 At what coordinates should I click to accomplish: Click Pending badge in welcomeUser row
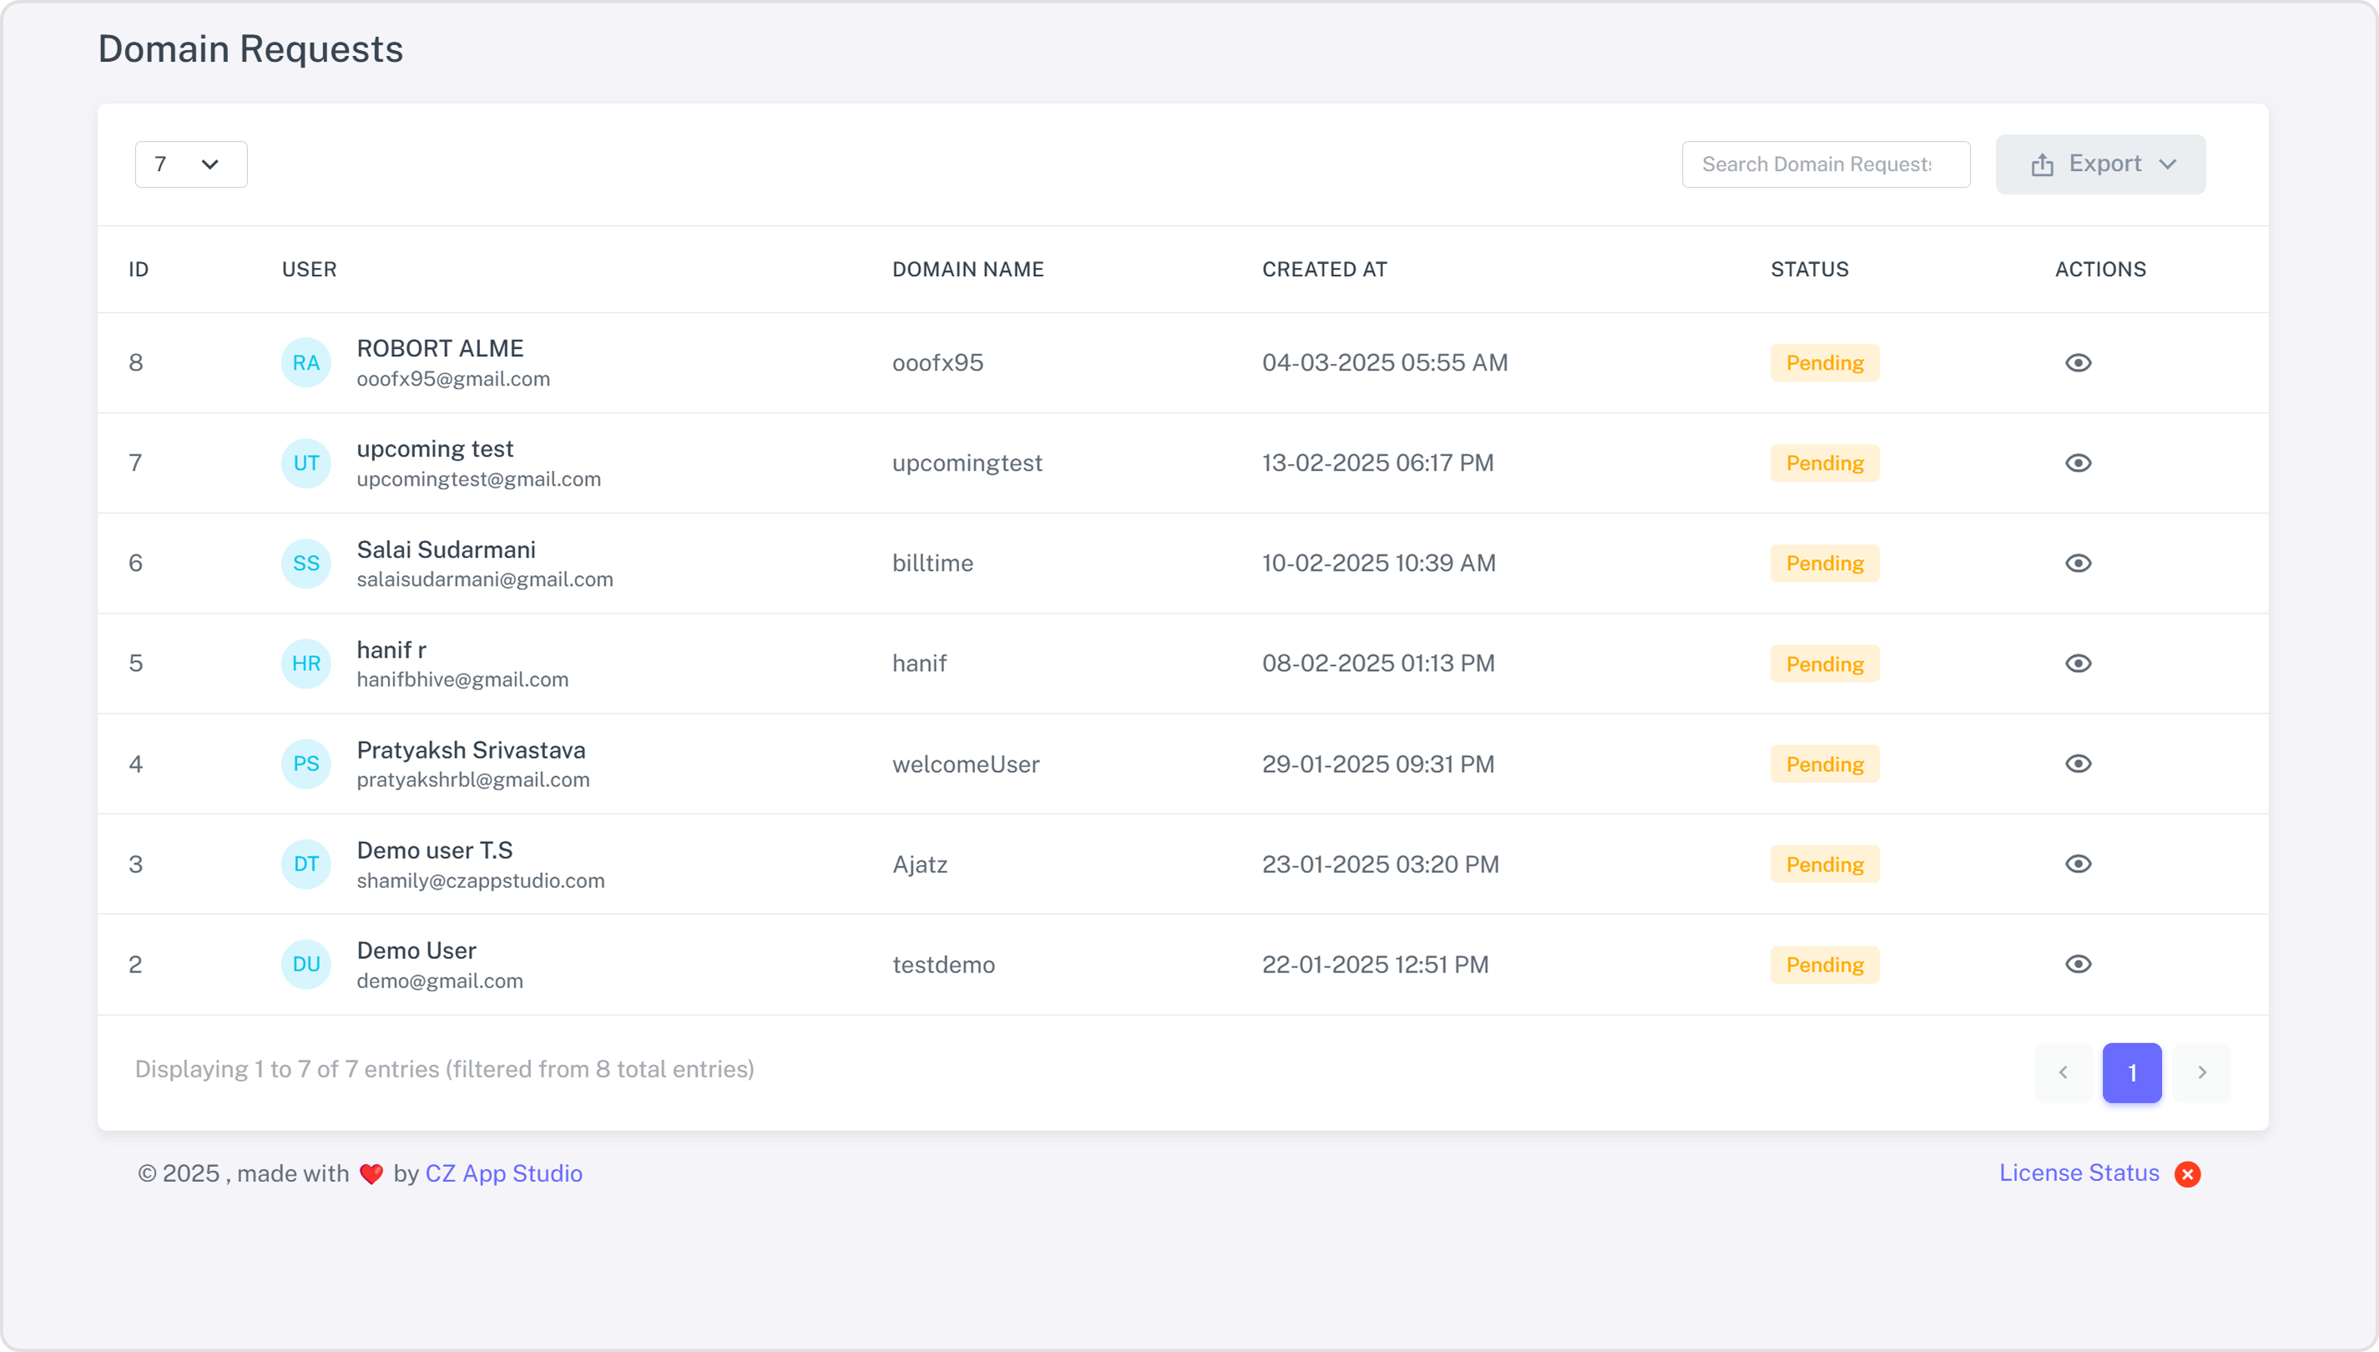coord(1825,764)
